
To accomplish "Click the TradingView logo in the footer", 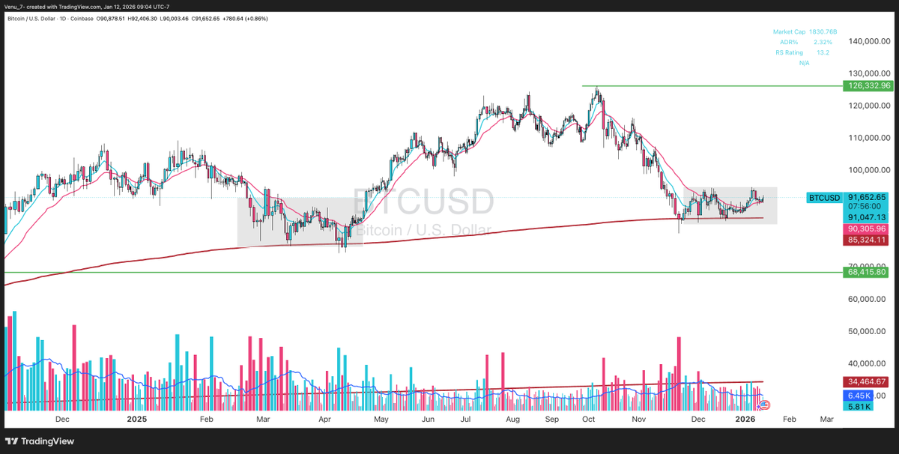I will click(41, 441).
